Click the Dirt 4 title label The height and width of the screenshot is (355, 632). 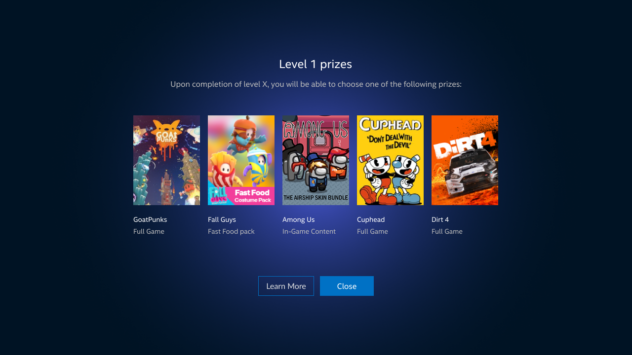[440, 219]
